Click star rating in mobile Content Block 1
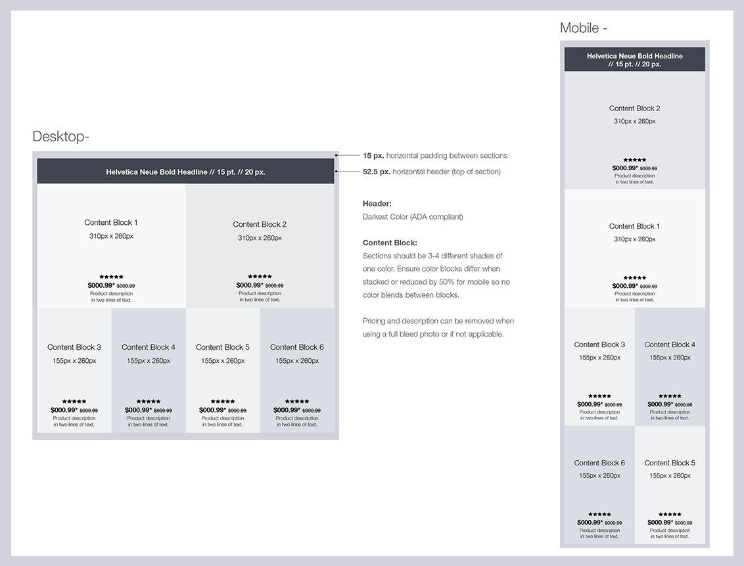 [x=635, y=277]
